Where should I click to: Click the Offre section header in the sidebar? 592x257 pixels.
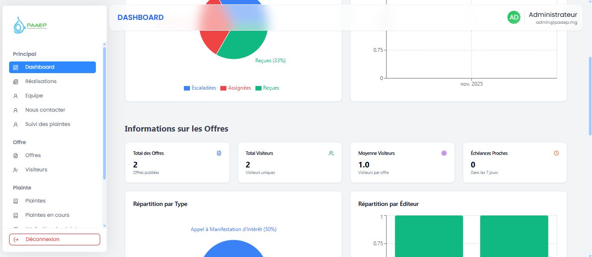click(20, 142)
